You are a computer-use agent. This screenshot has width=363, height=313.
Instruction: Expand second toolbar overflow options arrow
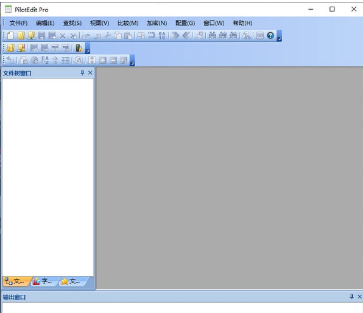87,51
